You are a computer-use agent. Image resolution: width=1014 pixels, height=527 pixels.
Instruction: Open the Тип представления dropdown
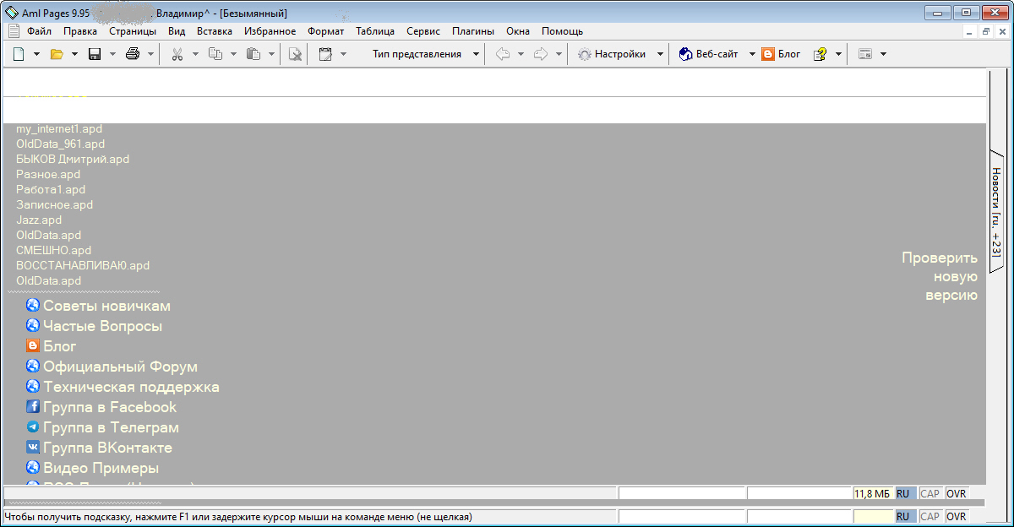click(x=425, y=54)
